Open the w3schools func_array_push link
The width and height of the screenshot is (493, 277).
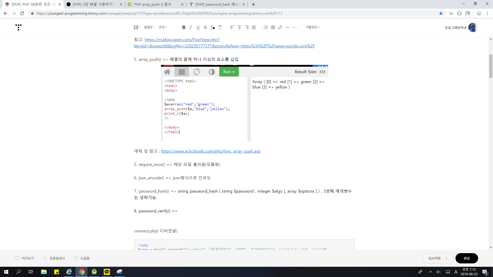point(211,151)
